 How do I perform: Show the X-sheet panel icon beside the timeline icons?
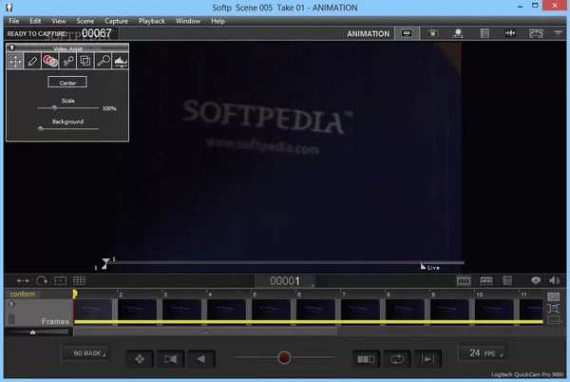tap(507, 280)
